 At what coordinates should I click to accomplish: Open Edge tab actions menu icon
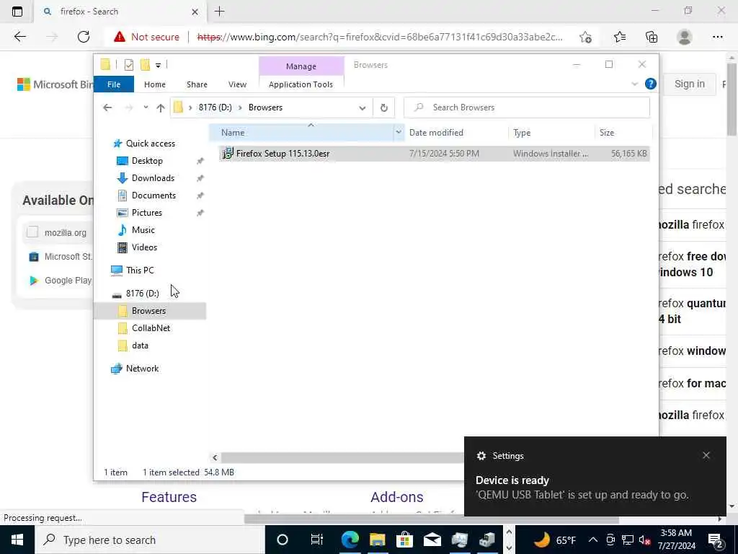(x=17, y=12)
